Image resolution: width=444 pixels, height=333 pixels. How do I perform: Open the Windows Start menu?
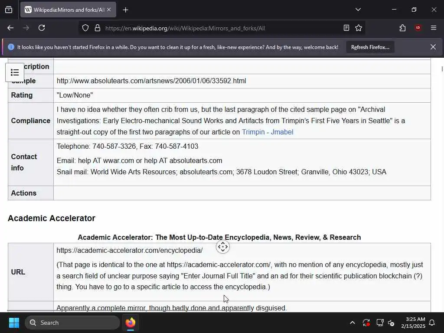pos(14,323)
